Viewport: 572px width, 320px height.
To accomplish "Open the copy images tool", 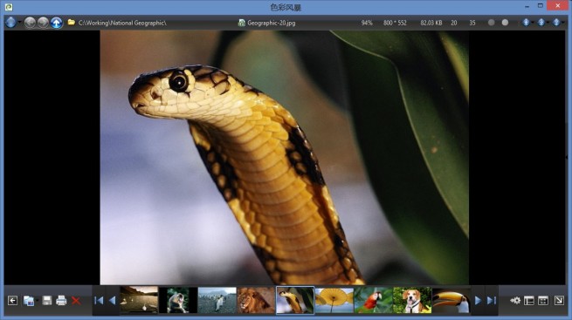I will coord(29,301).
